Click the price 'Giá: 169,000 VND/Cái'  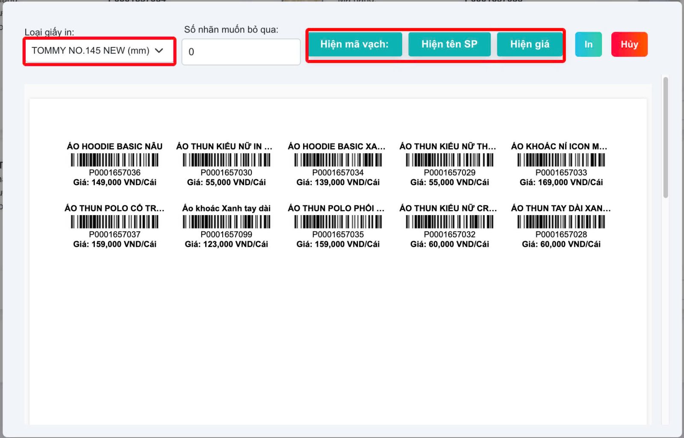[x=561, y=182]
